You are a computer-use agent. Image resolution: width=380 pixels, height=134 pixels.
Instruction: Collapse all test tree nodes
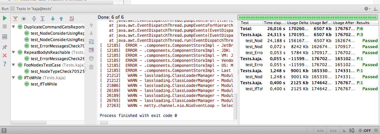pyautogui.click(x=34, y=18)
